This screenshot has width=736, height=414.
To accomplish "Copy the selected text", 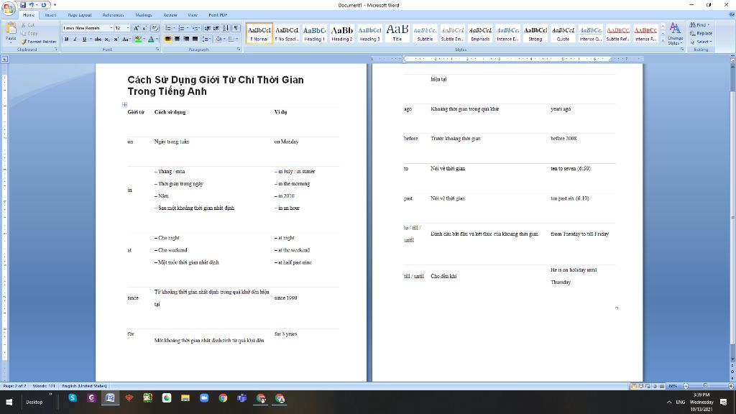I will 29,33.
